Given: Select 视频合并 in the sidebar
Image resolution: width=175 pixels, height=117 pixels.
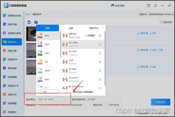Looking at the screenshot, I should point(12,42).
